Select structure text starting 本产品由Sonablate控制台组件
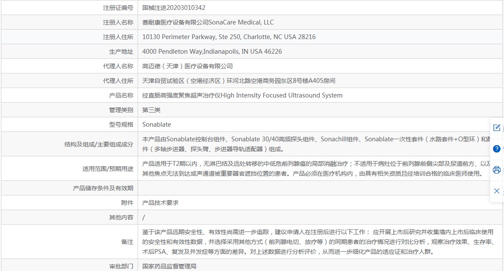 coord(316,144)
